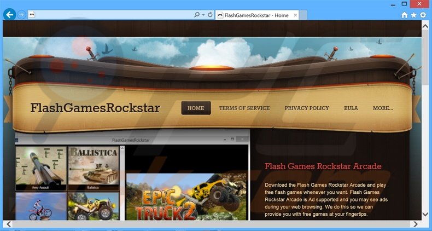Click the FlashGamesRockstar site title

95,108
